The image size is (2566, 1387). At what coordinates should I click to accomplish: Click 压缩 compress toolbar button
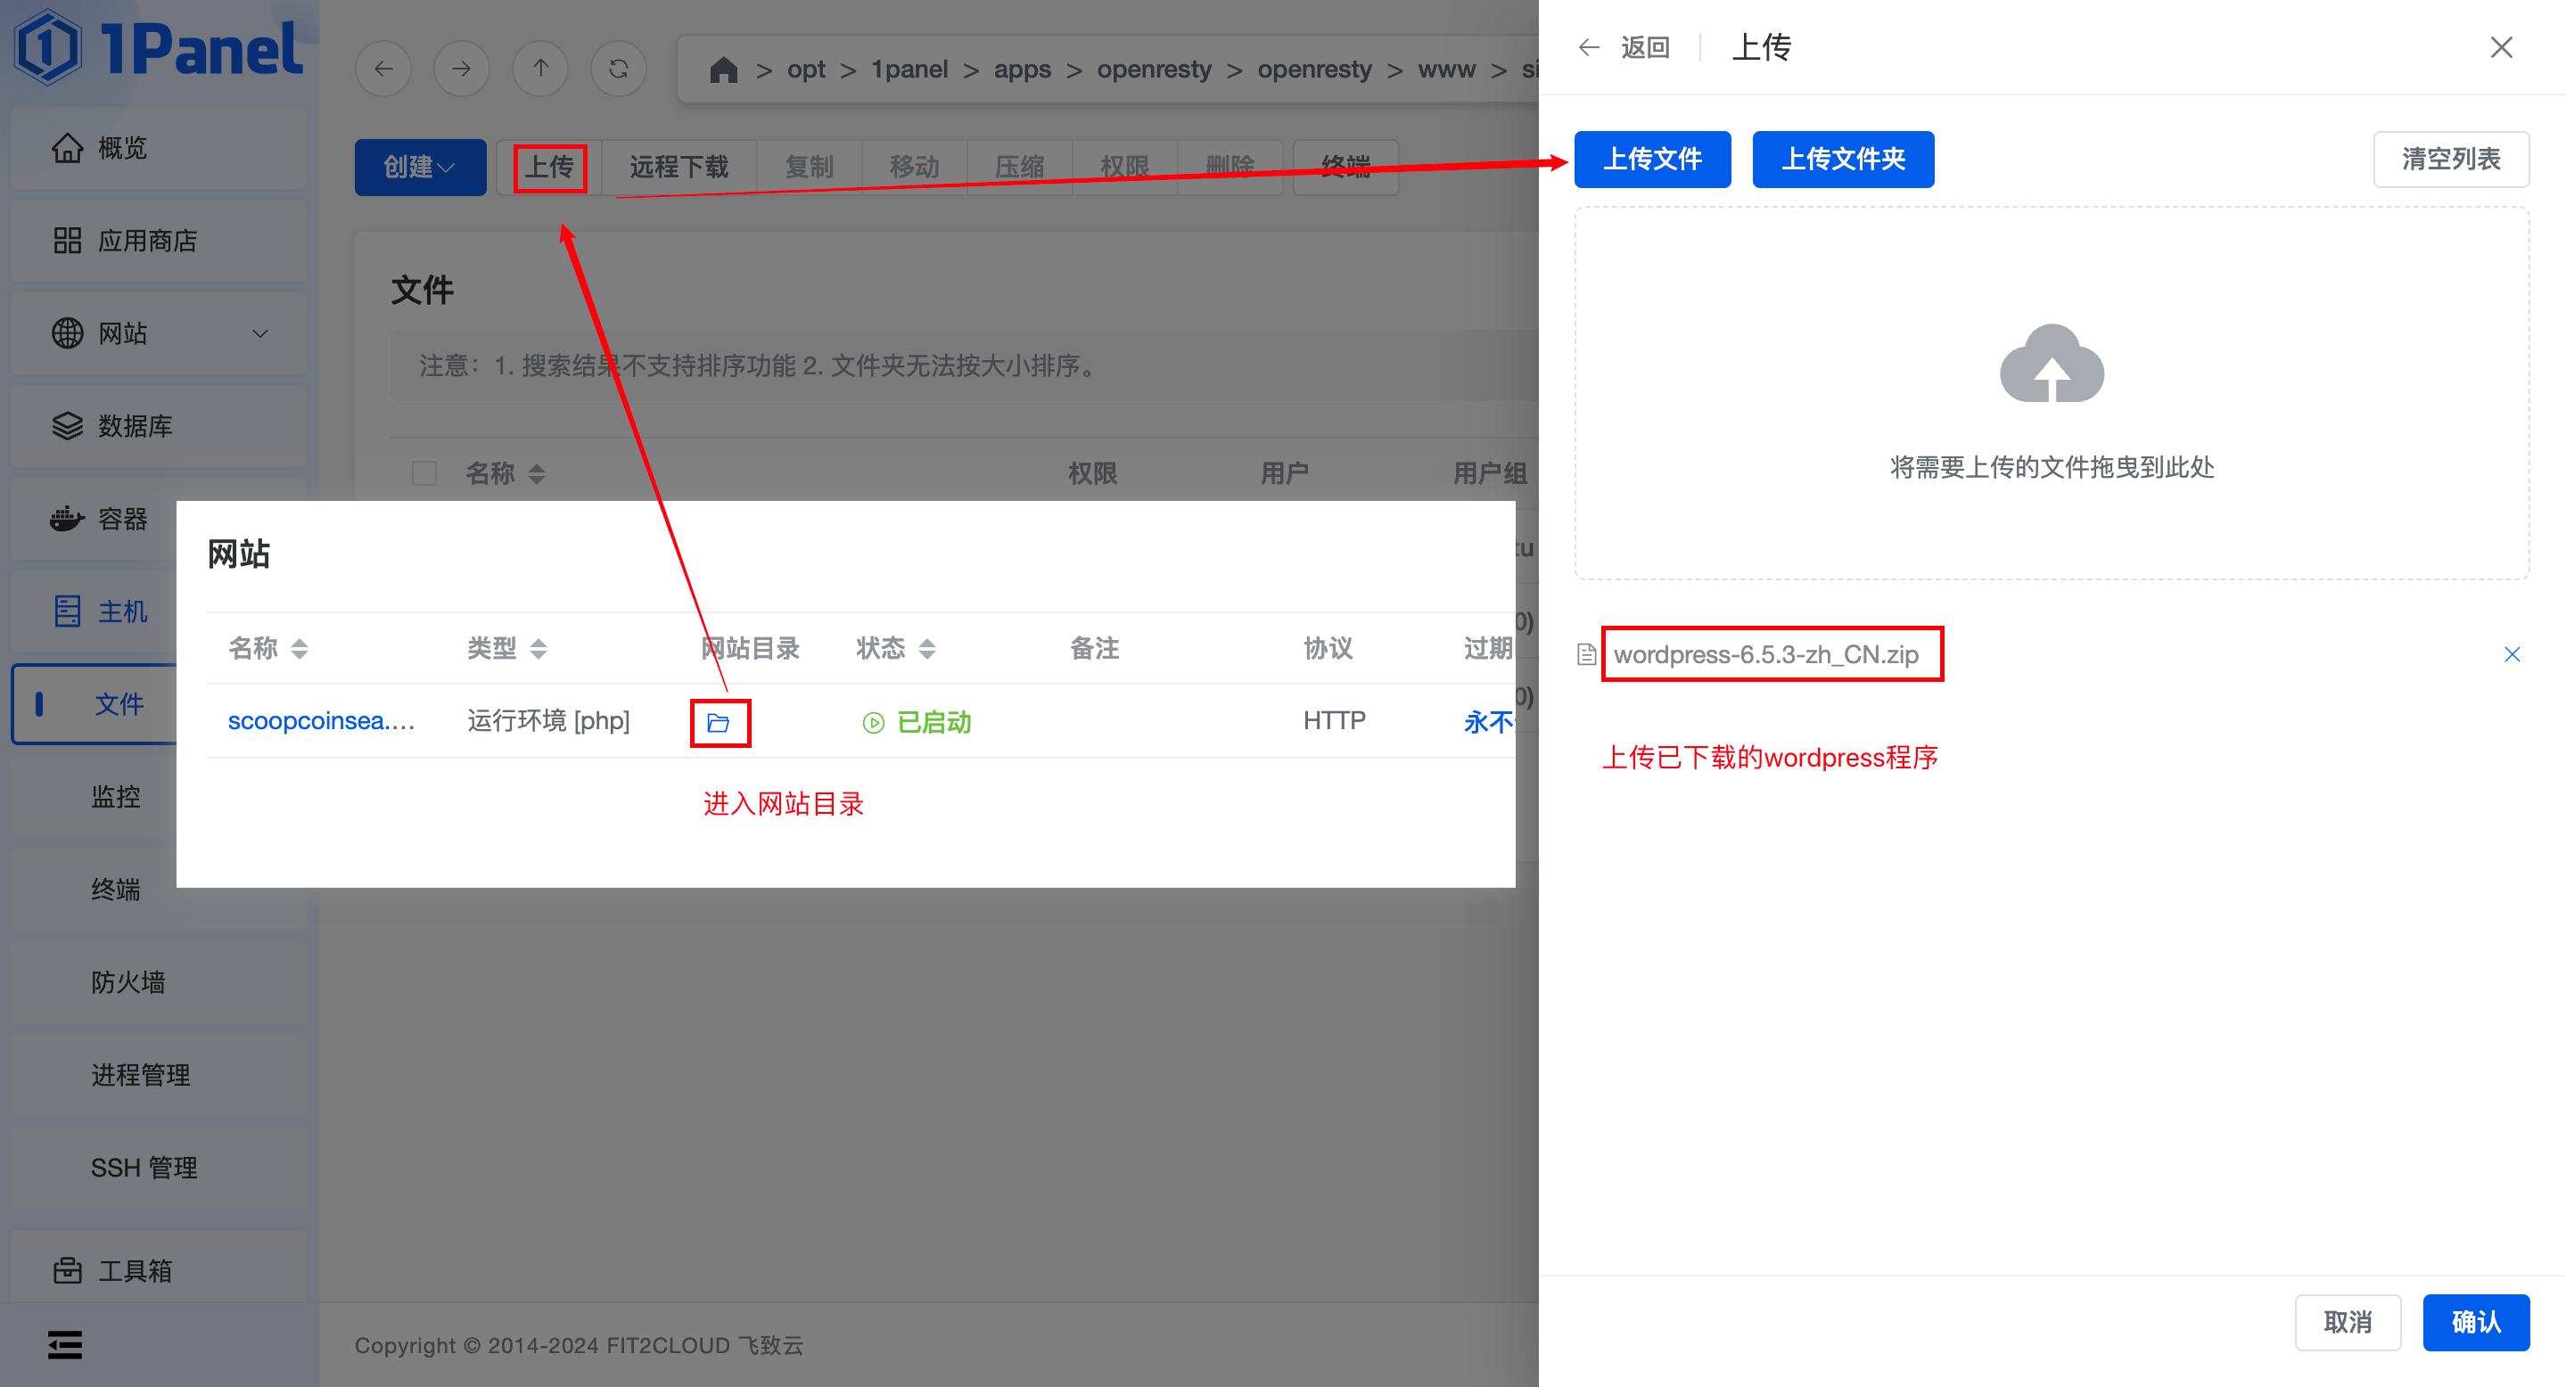pyautogui.click(x=1020, y=168)
